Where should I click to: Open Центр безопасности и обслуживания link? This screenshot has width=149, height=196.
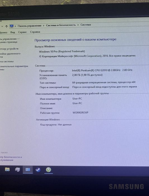(11, 158)
